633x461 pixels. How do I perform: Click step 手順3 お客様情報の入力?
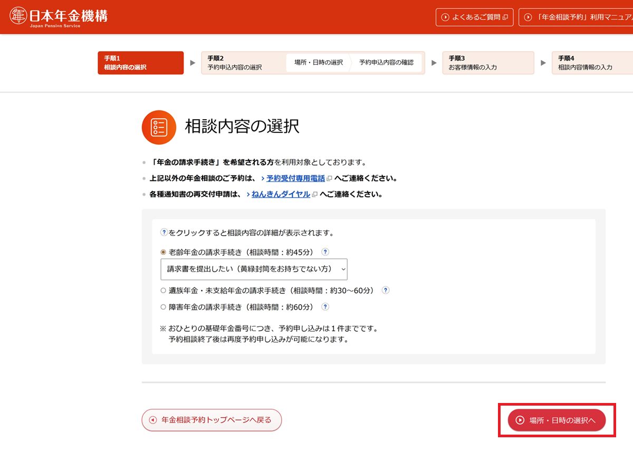pos(487,63)
